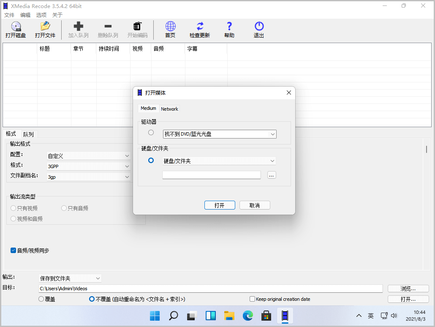Expand the 找不到 DVD/蓝光光盘 drive dropdown
435x327 pixels.
(x=220, y=134)
